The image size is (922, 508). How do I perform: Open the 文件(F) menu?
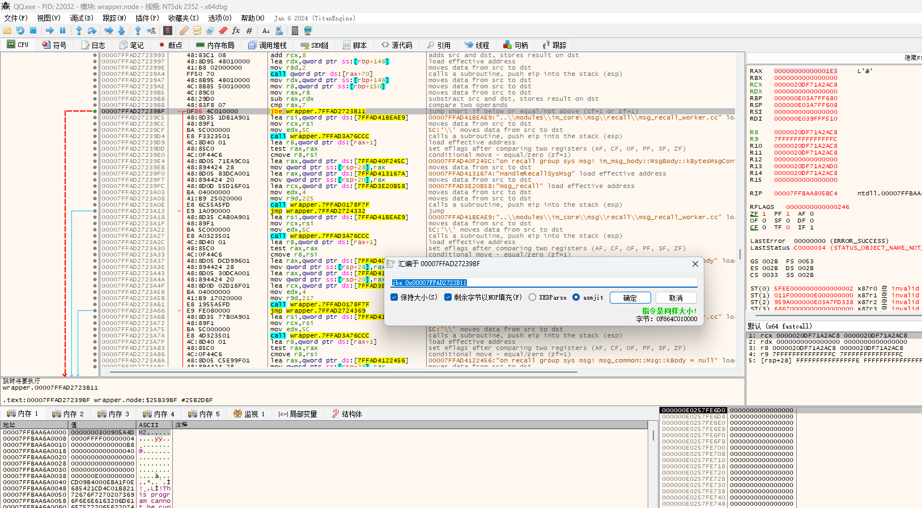(x=16, y=18)
